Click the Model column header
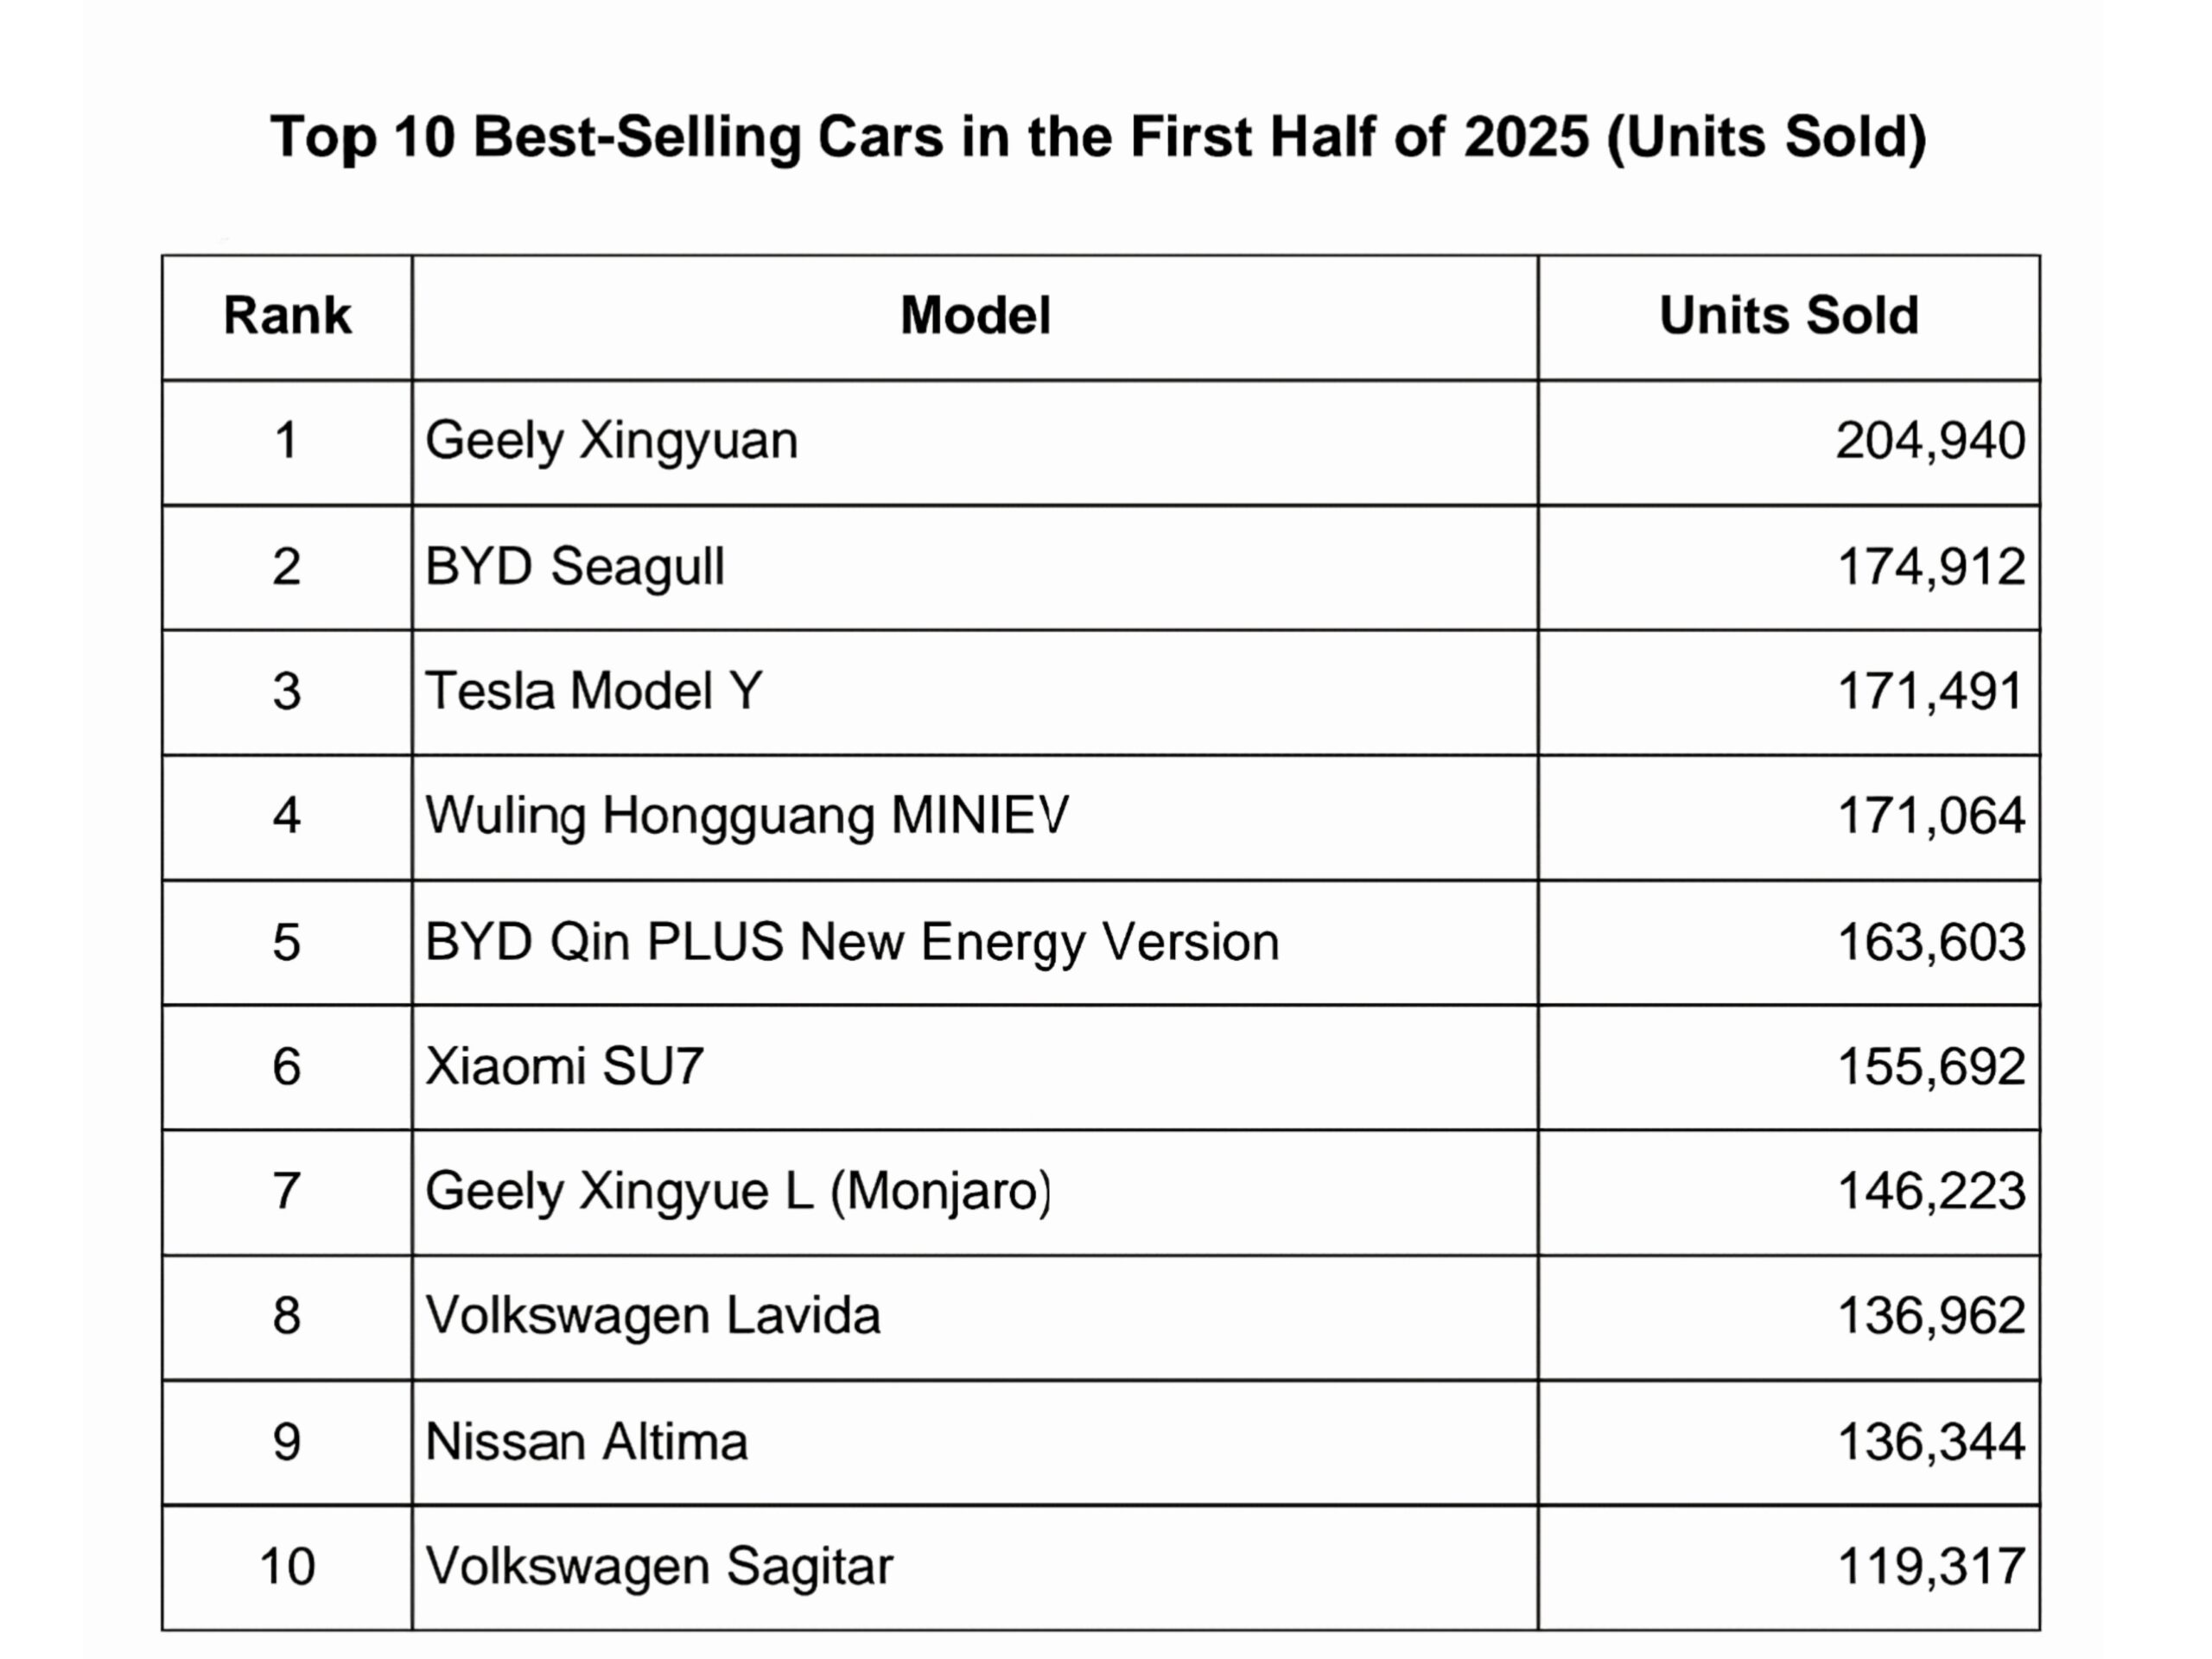The image size is (2212, 1659). 975,316
